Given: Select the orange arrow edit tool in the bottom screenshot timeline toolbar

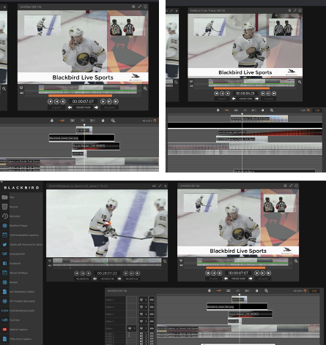Looking at the screenshot, I should click(218, 290).
